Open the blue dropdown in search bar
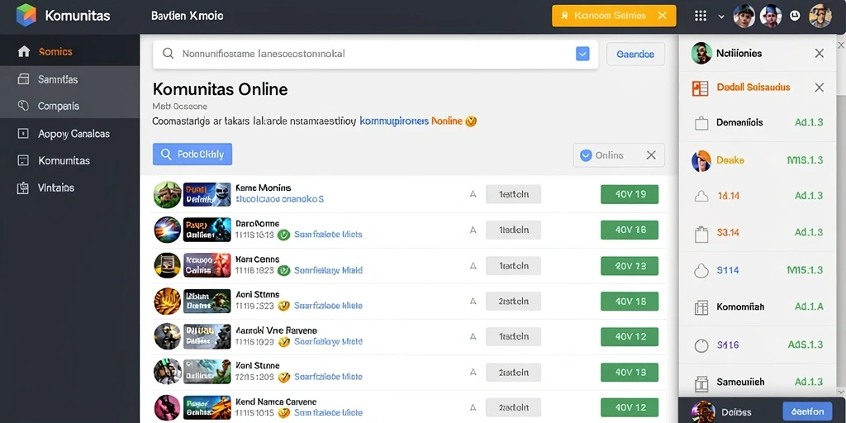Screen dimensions: 846x423 coord(582,54)
